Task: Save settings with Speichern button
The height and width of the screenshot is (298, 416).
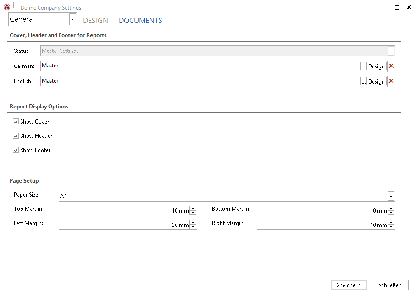Action: [x=349, y=285]
